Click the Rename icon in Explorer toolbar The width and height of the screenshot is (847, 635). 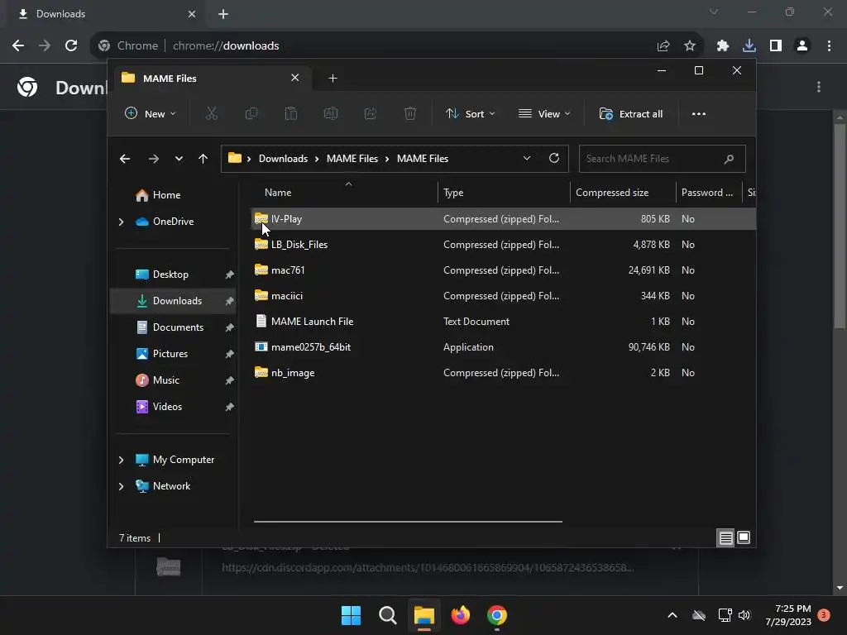tap(331, 113)
